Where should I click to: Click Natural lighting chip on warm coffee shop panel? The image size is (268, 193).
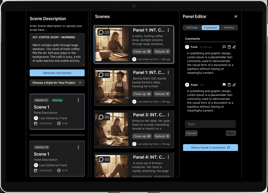pyautogui.click(x=162, y=51)
